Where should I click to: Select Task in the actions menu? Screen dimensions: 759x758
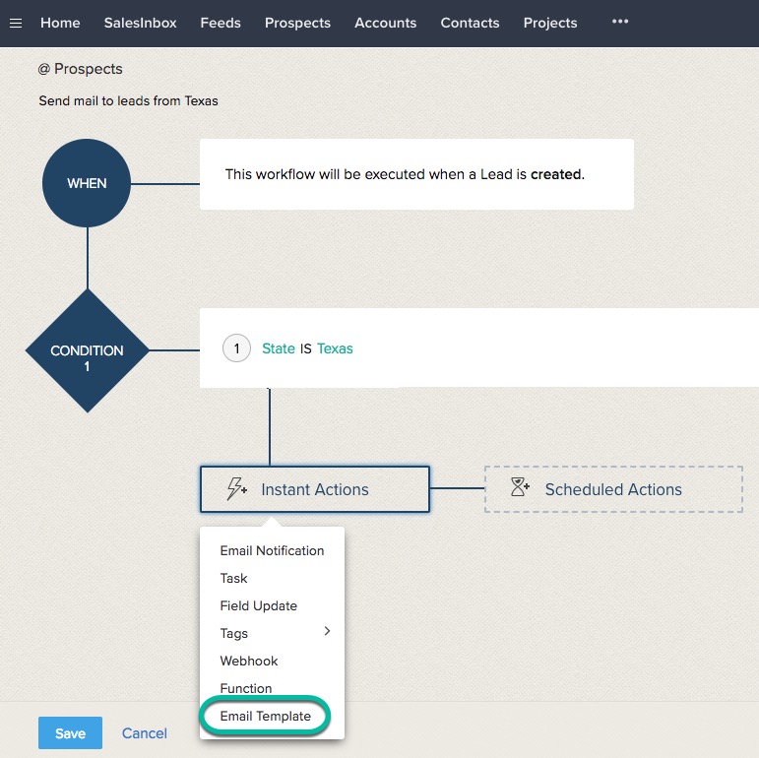[x=234, y=578]
